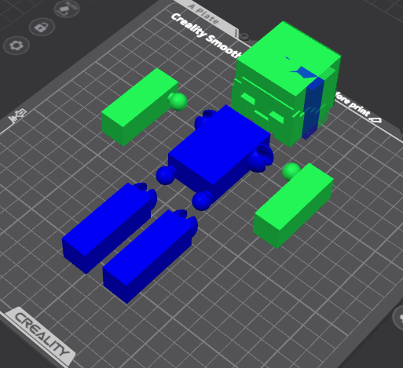Select the green head cube model
Screen dimensions: 403x368
(x=286, y=84)
